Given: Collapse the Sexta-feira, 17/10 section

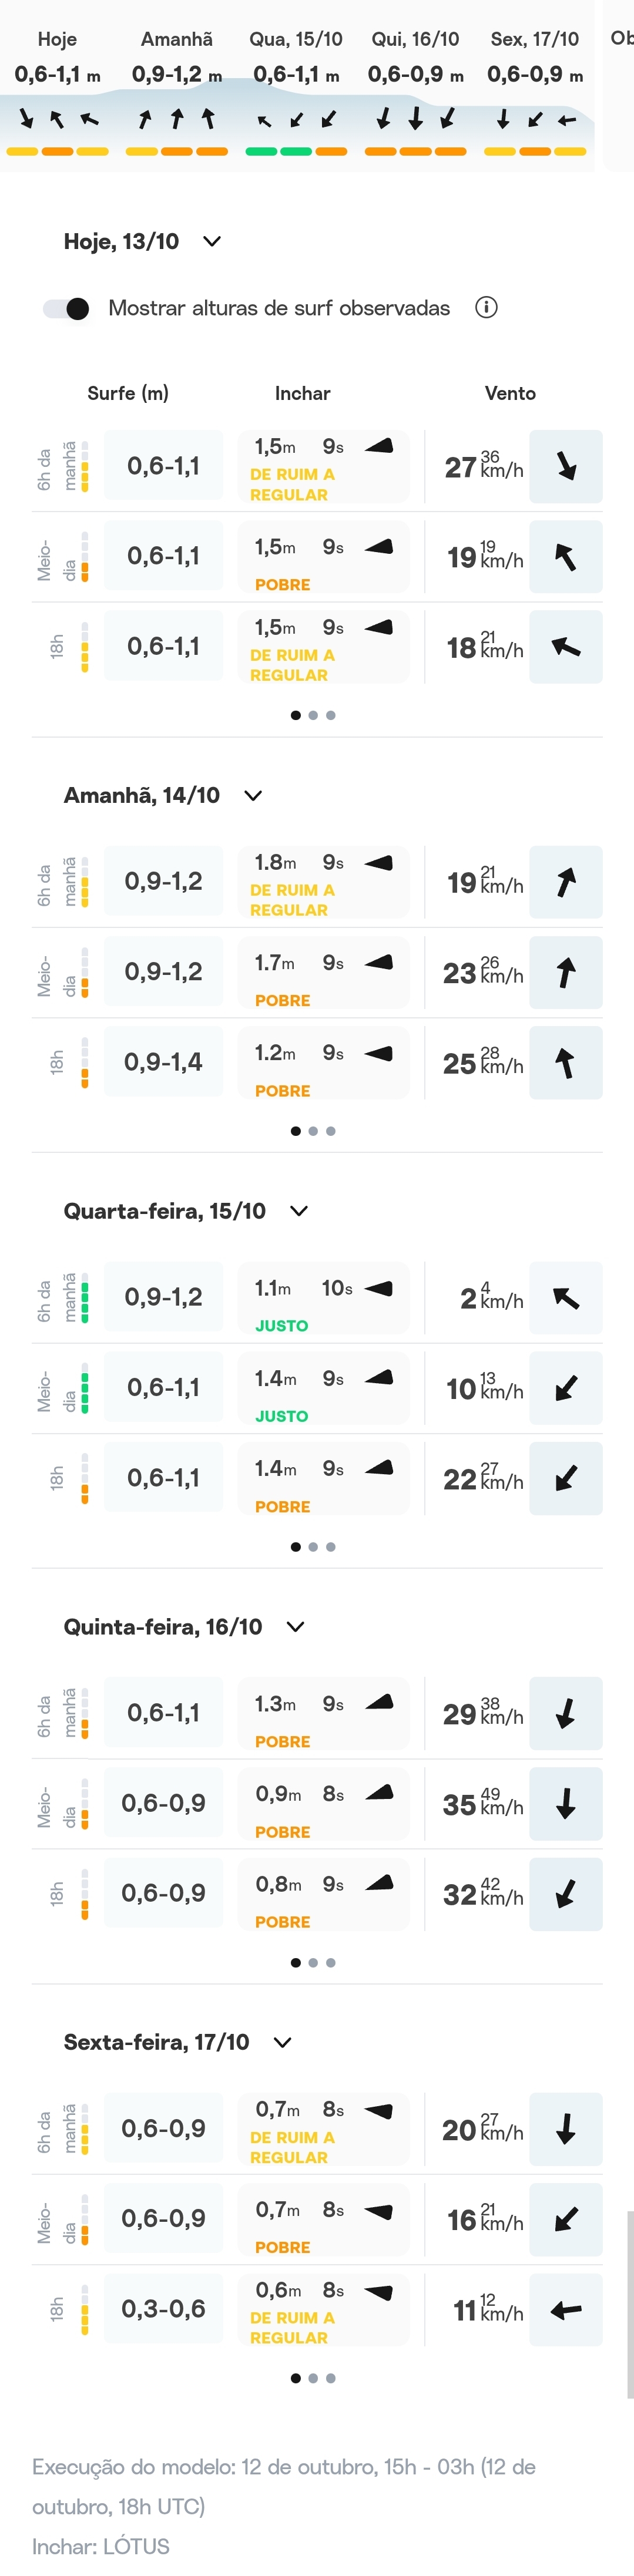Looking at the screenshot, I should pos(283,2043).
